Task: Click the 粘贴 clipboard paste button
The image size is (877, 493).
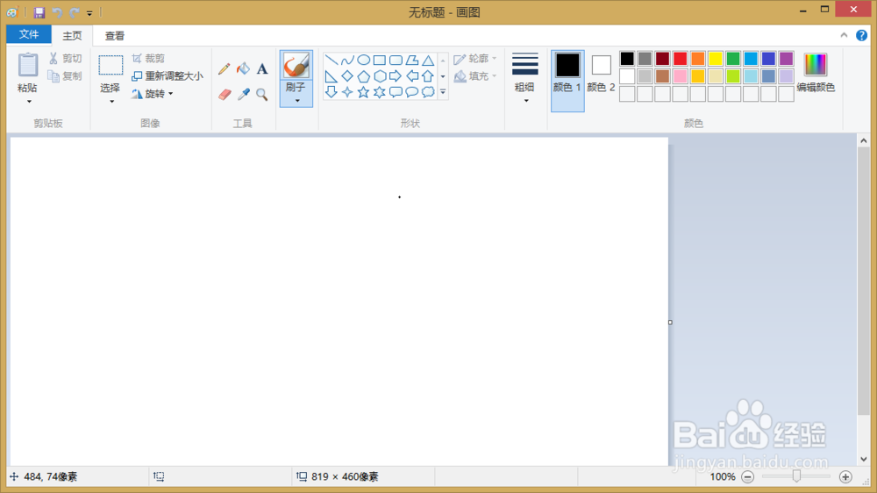Action: (27, 72)
